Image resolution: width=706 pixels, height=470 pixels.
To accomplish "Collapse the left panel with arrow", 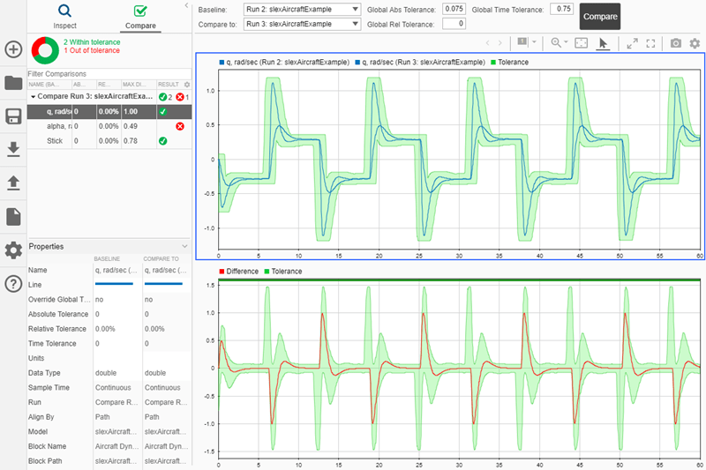I will (x=186, y=5).
